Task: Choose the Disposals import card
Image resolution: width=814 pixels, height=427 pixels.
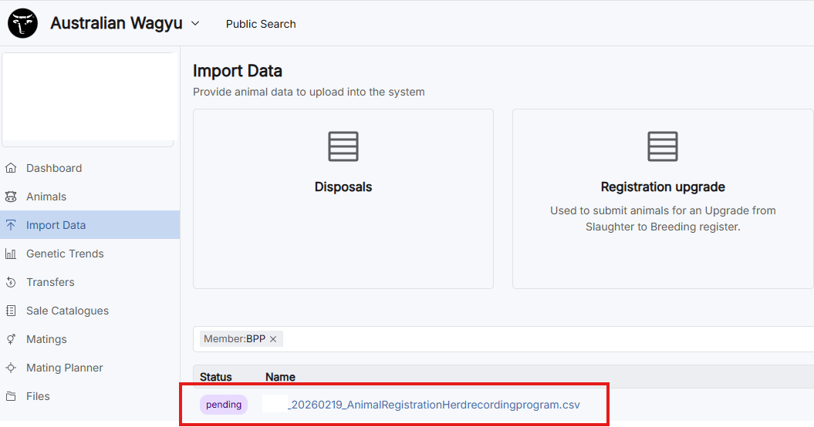Action: 343,198
